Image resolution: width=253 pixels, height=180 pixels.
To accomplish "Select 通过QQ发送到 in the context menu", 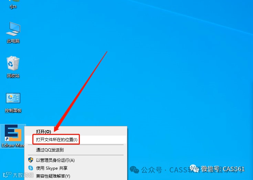I will pyautogui.click(x=76, y=150).
